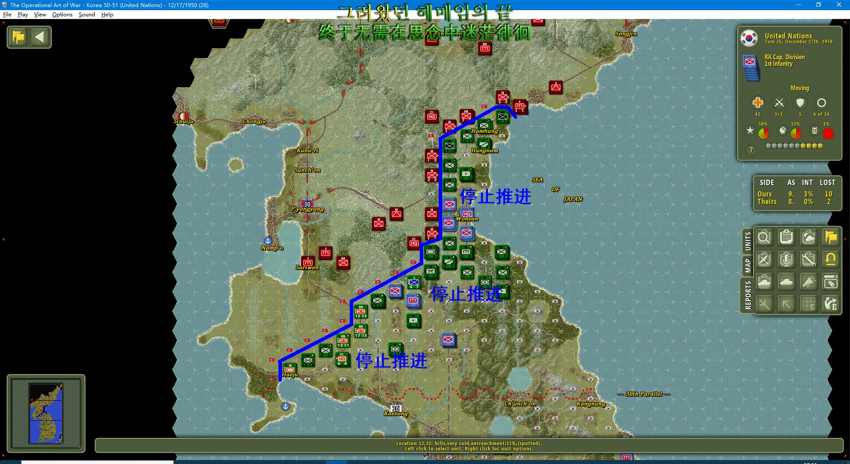Open the Options menu
The height and width of the screenshot is (464, 850).
(x=62, y=15)
